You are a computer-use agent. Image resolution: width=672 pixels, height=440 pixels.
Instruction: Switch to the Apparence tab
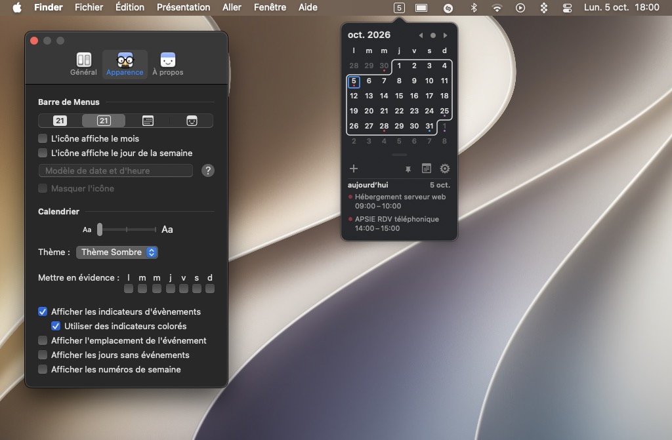pos(125,64)
